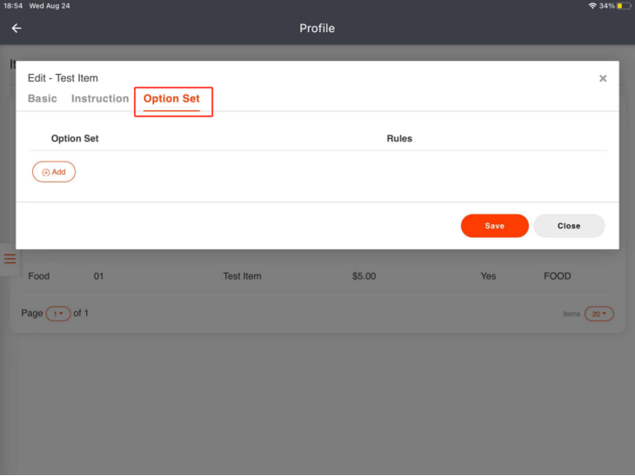The width and height of the screenshot is (635, 476).
Task: Open the Items per page dropdown
Action: click(x=598, y=314)
